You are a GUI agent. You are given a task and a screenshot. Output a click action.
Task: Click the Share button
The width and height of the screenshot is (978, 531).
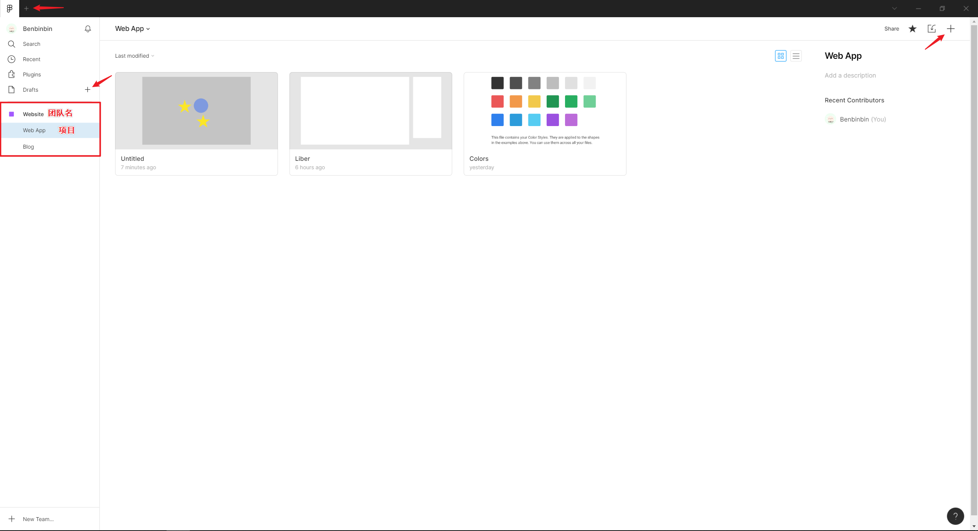(891, 29)
